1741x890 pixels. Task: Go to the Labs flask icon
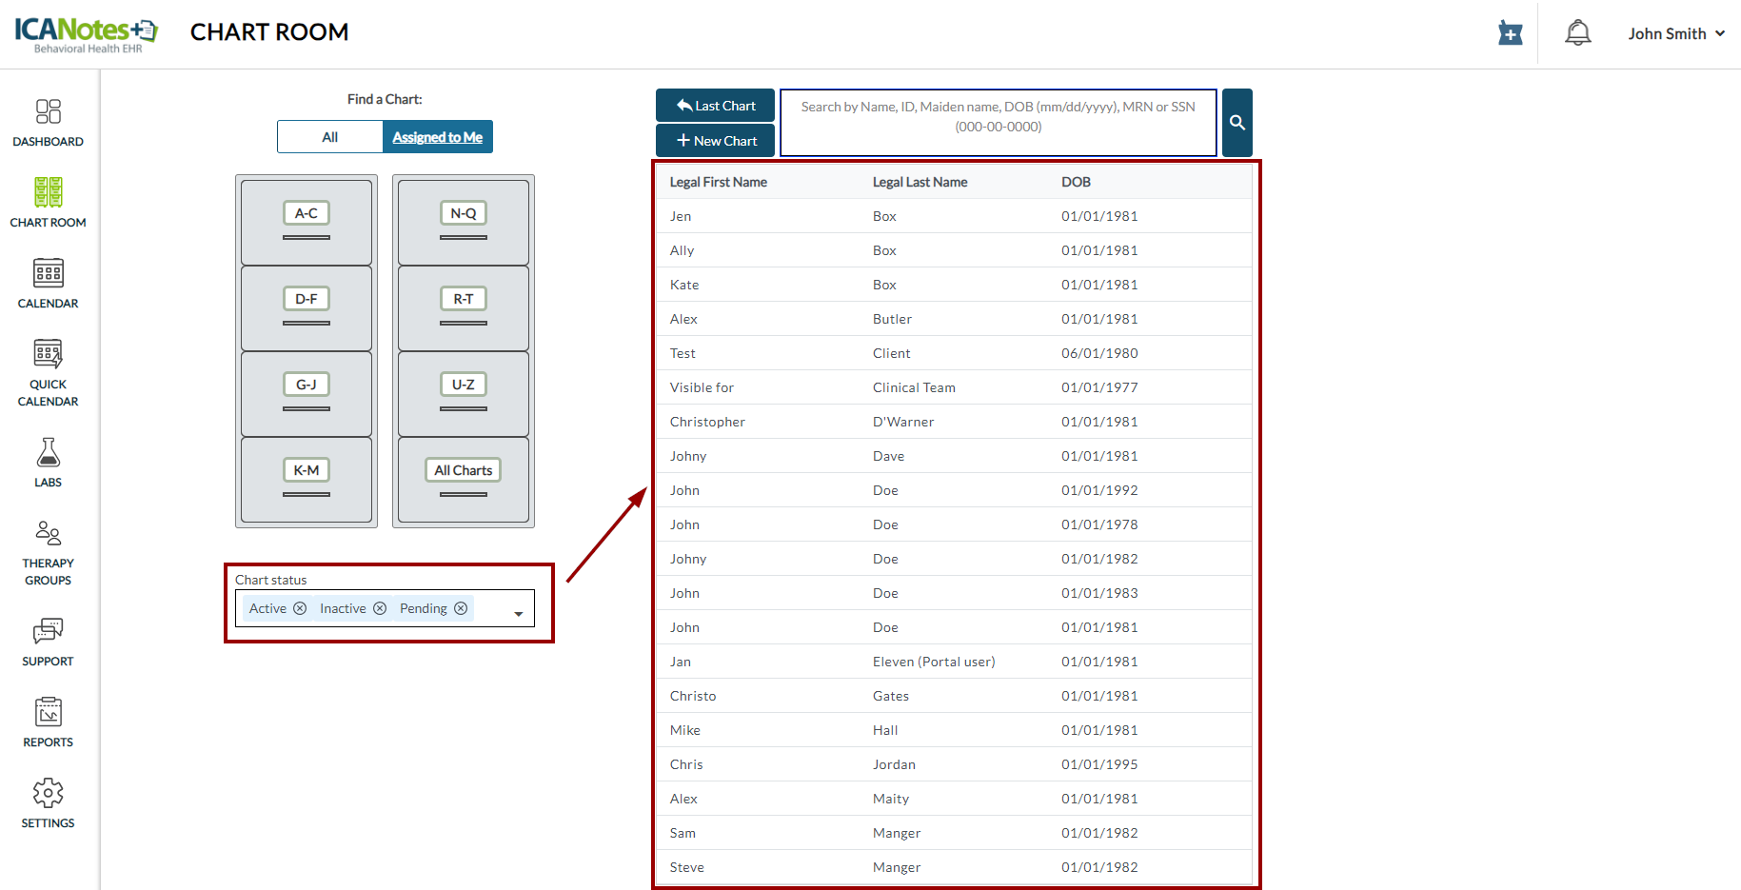pyautogui.click(x=48, y=454)
